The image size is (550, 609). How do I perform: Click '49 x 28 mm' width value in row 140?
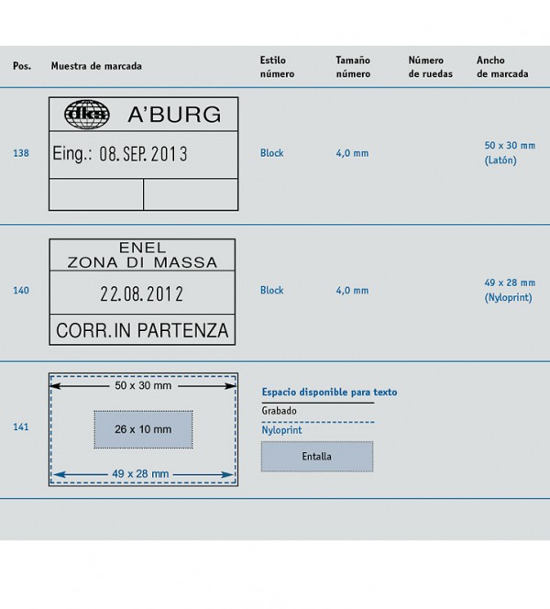pyautogui.click(x=510, y=282)
